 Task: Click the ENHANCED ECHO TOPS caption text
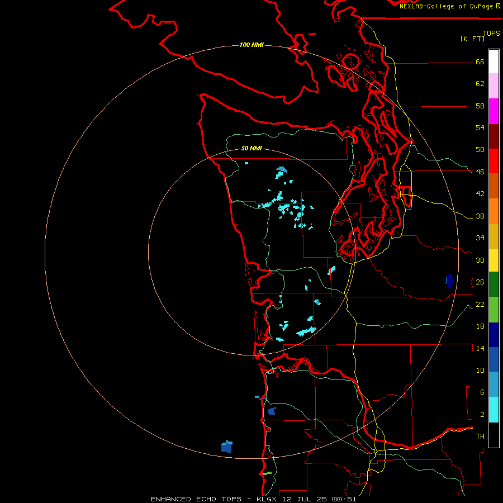point(196,499)
